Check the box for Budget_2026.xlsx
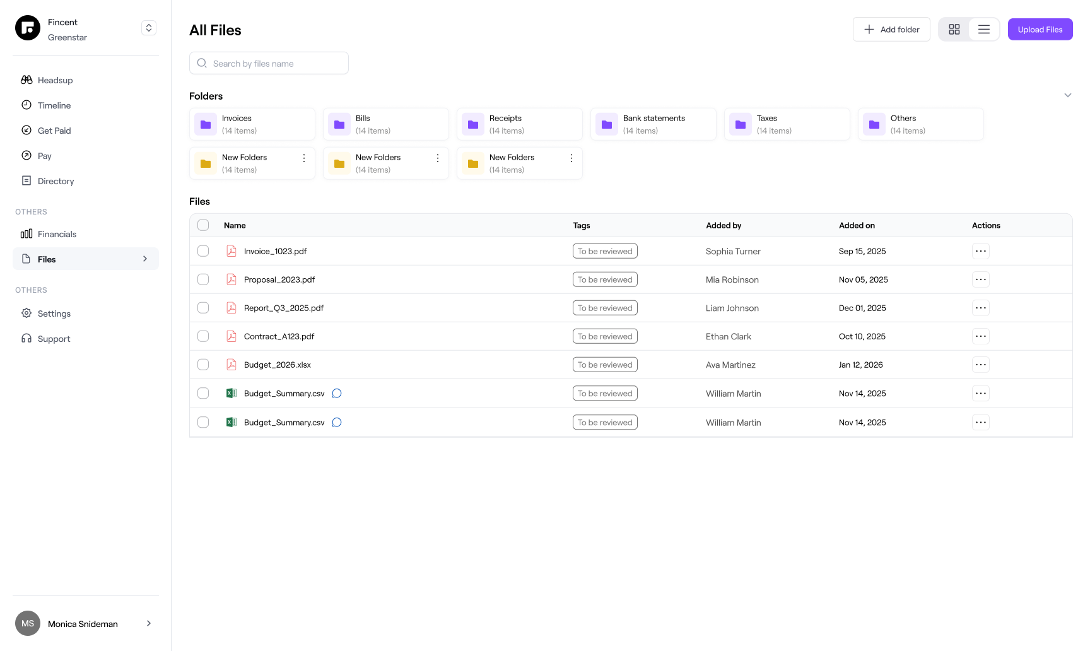The height and width of the screenshot is (651, 1090). 203,365
